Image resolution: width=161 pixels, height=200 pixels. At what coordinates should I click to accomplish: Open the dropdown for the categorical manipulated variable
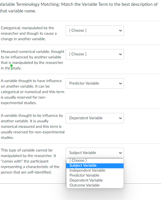[95, 31]
